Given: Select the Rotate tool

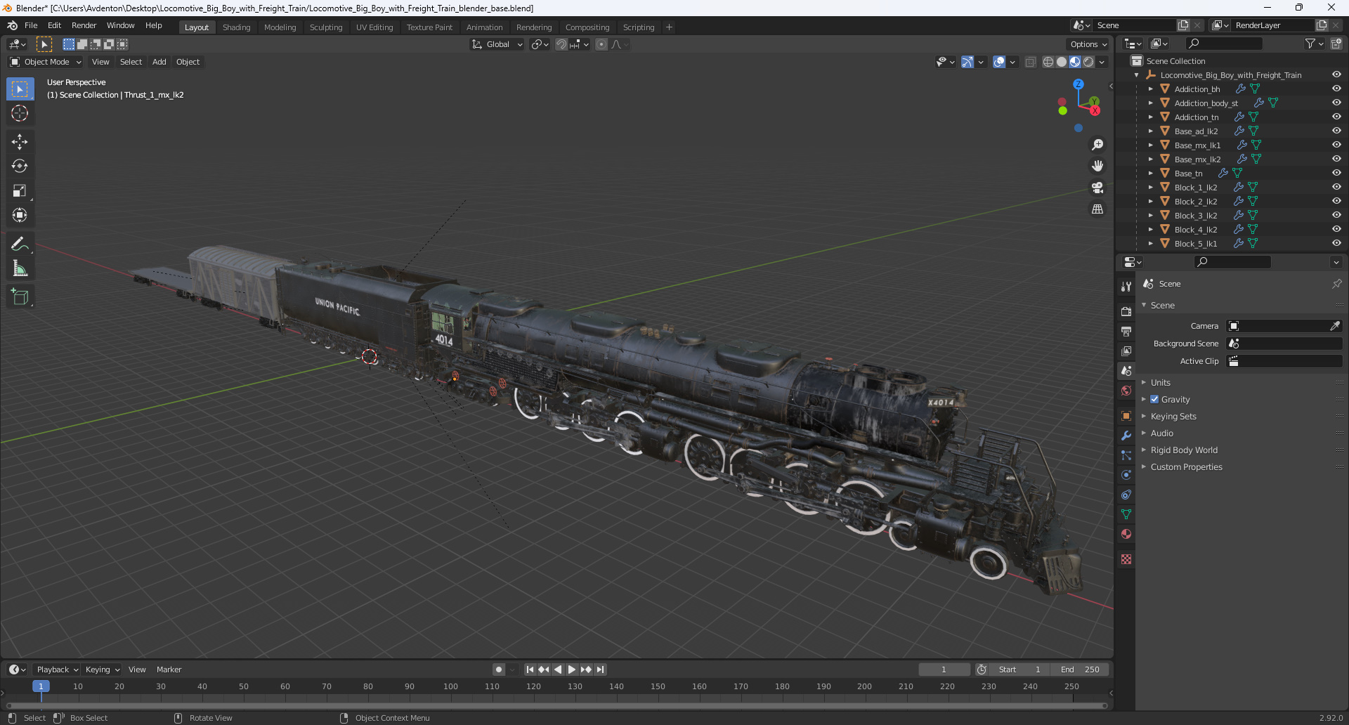Looking at the screenshot, I should (x=20, y=166).
